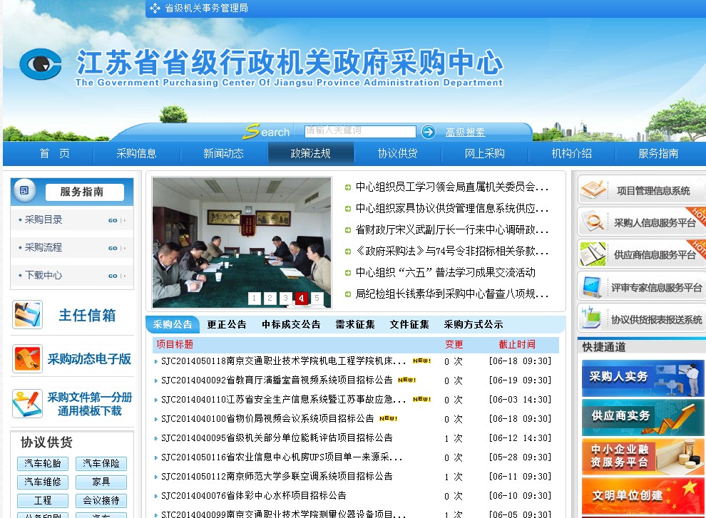Click the 采购动态电子版 orange icon
Viewport: 706px width, 518px height.
click(28, 358)
